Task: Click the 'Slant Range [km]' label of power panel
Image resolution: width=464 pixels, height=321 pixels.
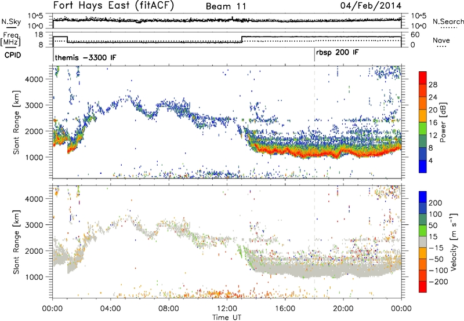Action: click(16, 122)
